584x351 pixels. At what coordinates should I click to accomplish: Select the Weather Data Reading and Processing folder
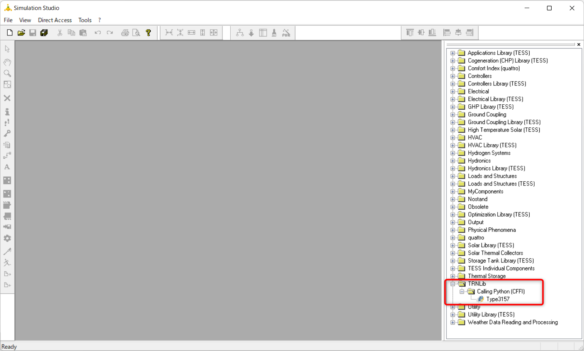coord(512,322)
